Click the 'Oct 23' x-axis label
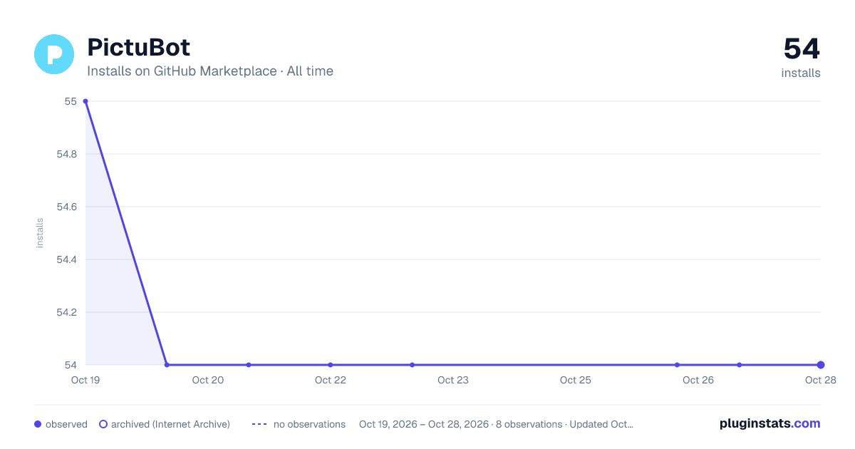This screenshot has height=449, width=855. [x=453, y=380]
